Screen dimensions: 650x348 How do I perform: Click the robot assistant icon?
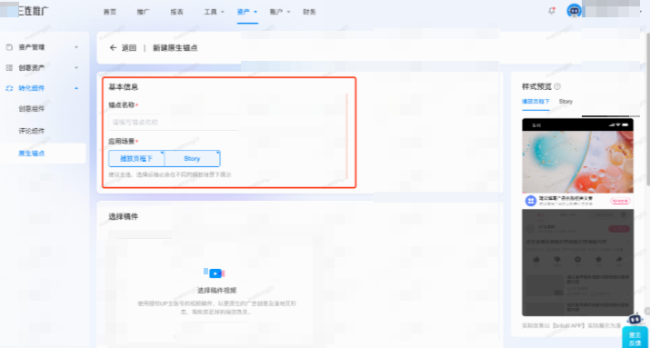click(635, 319)
